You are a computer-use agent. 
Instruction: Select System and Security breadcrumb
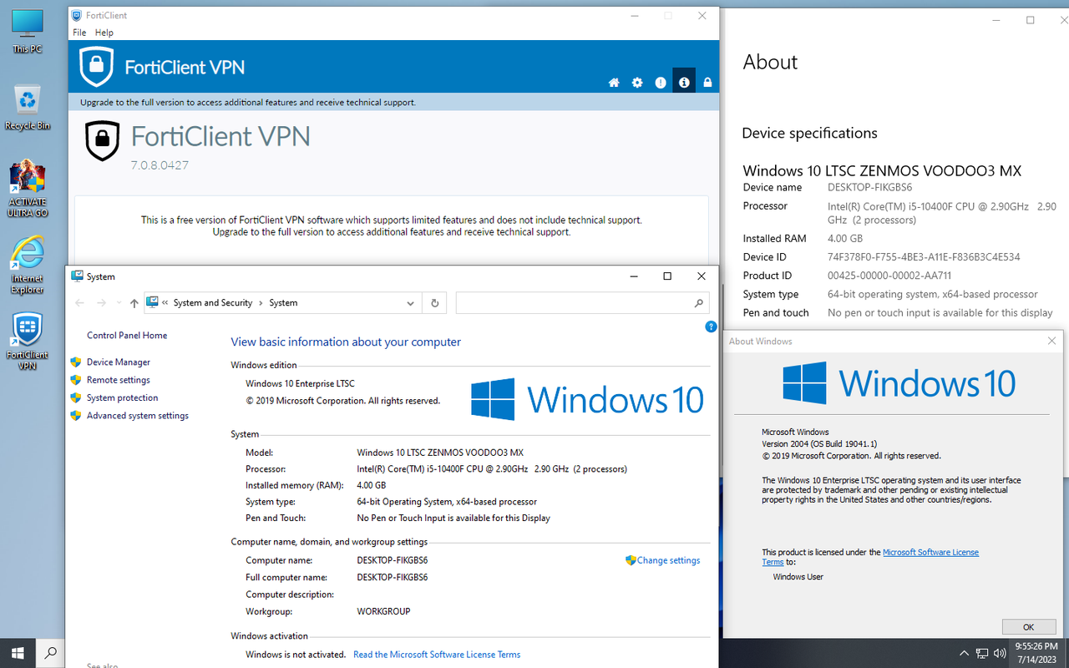point(213,303)
